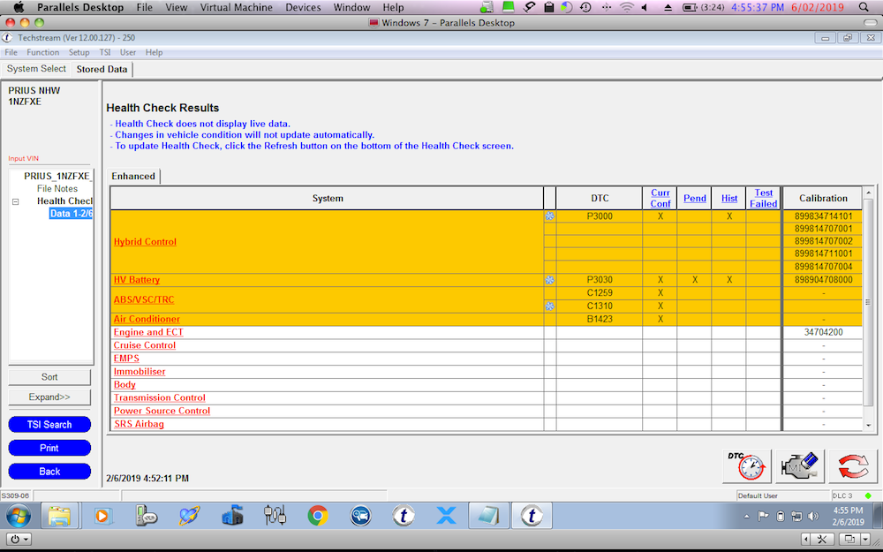883x552 pixels.
Task: Open freeze frame snowflake for P3030
Action: tap(549, 280)
